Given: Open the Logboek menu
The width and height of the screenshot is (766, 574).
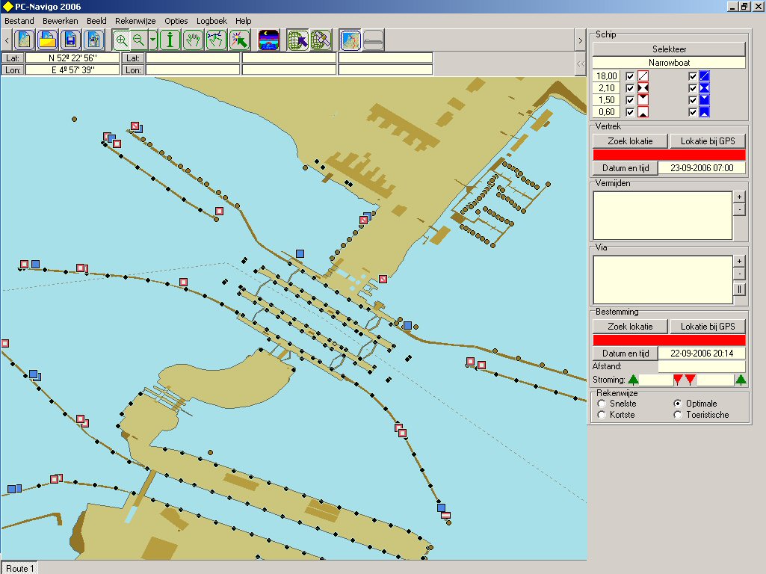Looking at the screenshot, I should (x=211, y=21).
